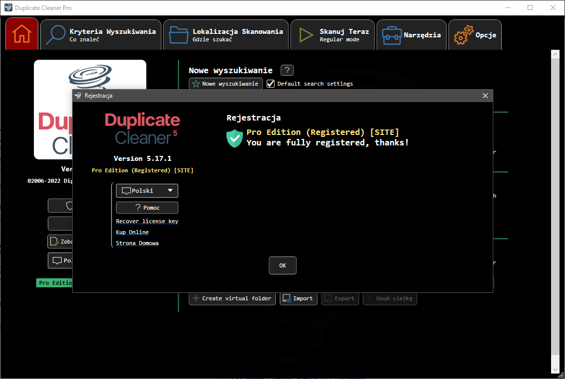
Task: Click the Duplicate Cleaner Pro title bar app icon
Action: (8, 7)
